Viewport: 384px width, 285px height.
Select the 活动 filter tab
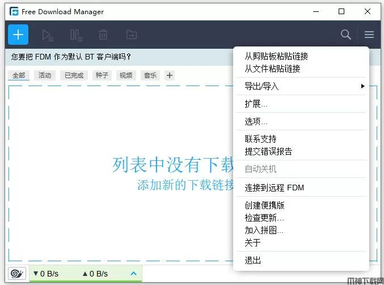pyautogui.click(x=45, y=75)
